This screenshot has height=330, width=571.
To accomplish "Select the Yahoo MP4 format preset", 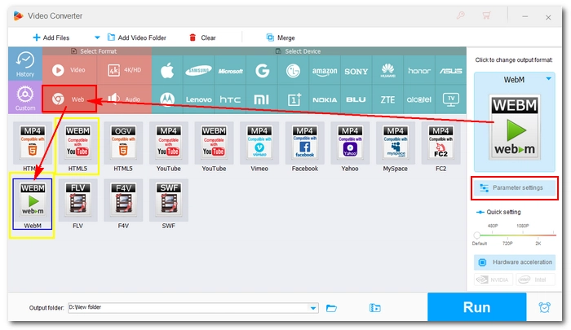I will pos(350,147).
